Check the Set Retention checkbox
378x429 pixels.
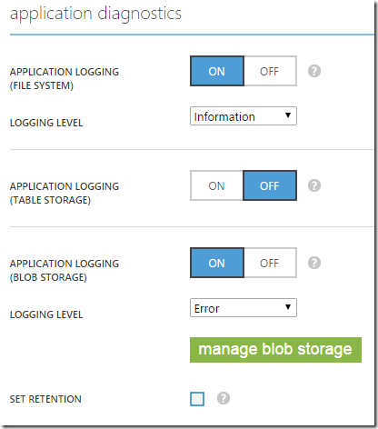coord(197,399)
